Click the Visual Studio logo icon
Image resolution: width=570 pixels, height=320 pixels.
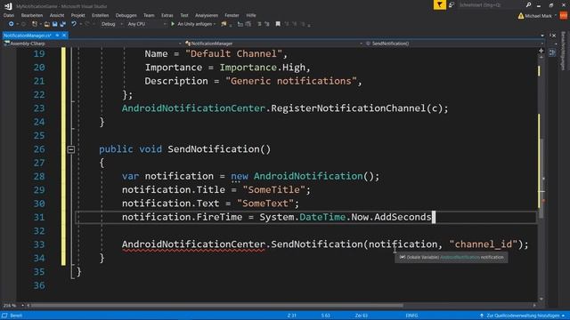(8, 6)
